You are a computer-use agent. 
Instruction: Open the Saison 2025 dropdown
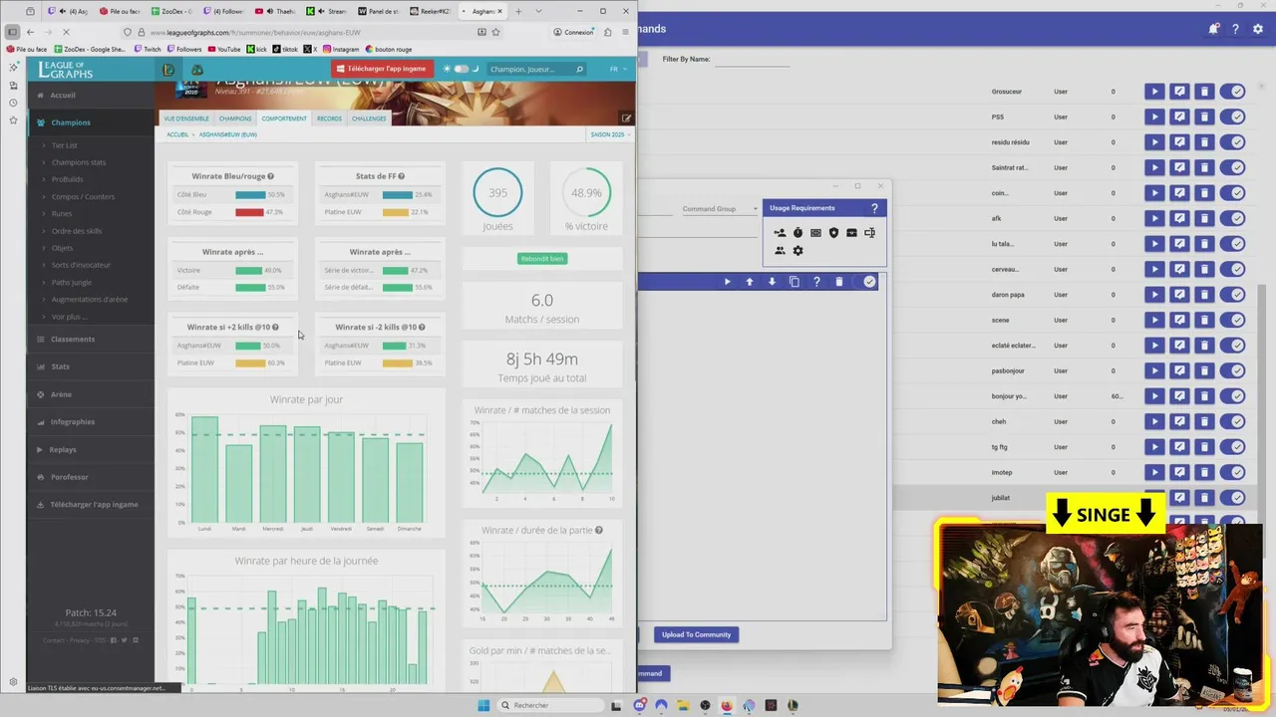click(609, 134)
